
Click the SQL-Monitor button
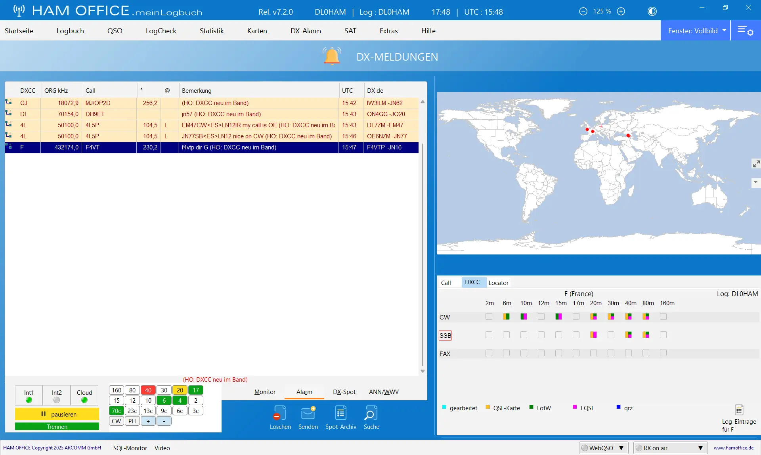pos(130,448)
